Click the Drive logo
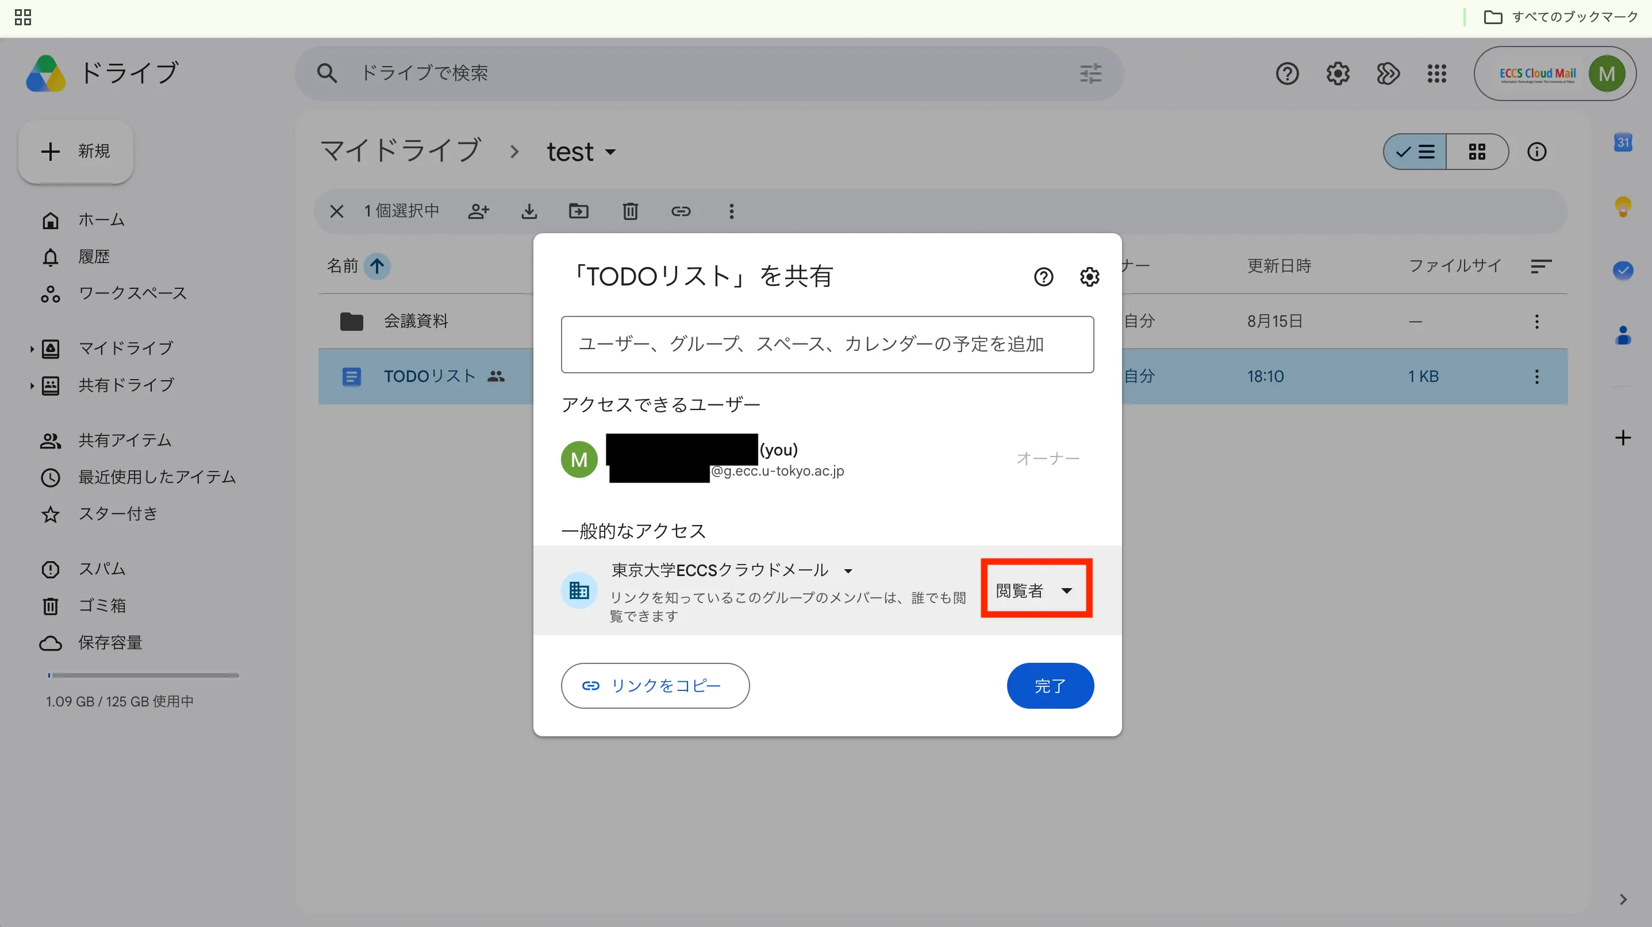 pos(46,73)
